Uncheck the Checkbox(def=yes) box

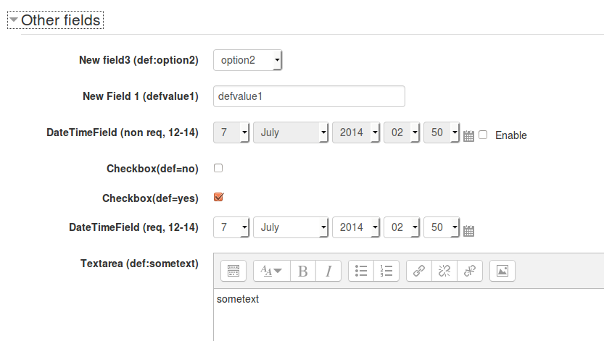click(x=218, y=197)
